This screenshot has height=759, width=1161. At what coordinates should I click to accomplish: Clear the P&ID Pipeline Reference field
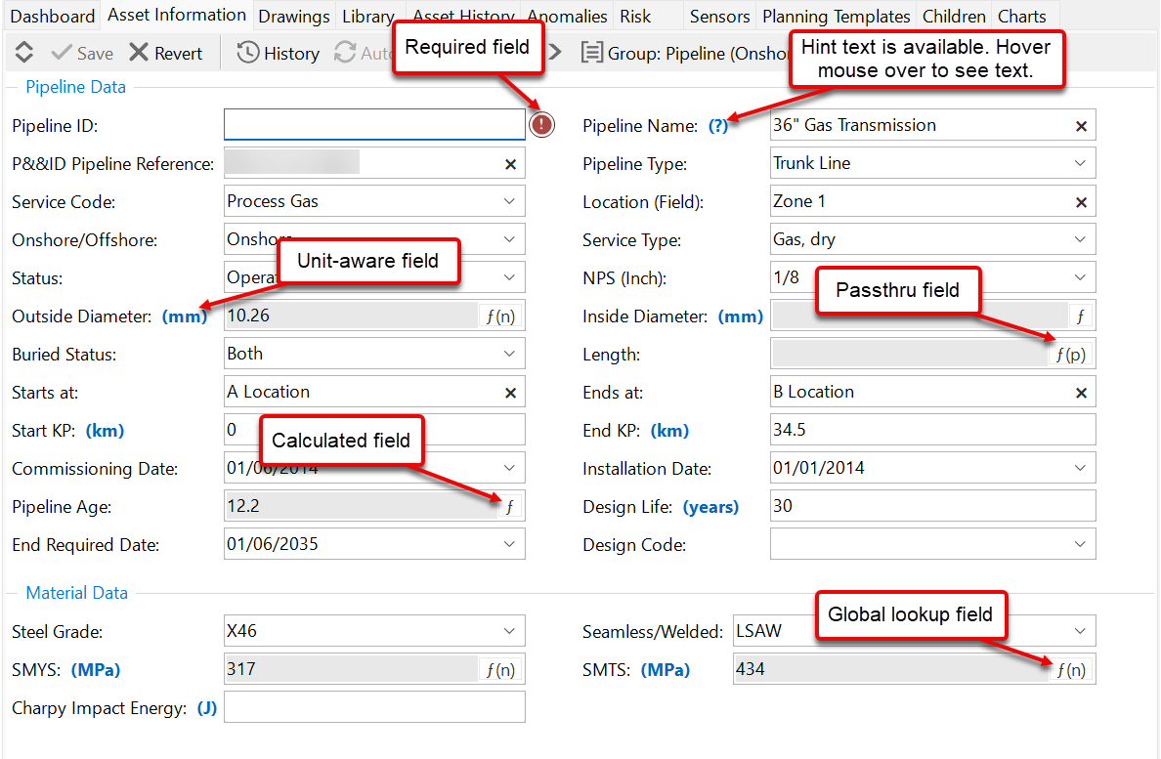(510, 164)
